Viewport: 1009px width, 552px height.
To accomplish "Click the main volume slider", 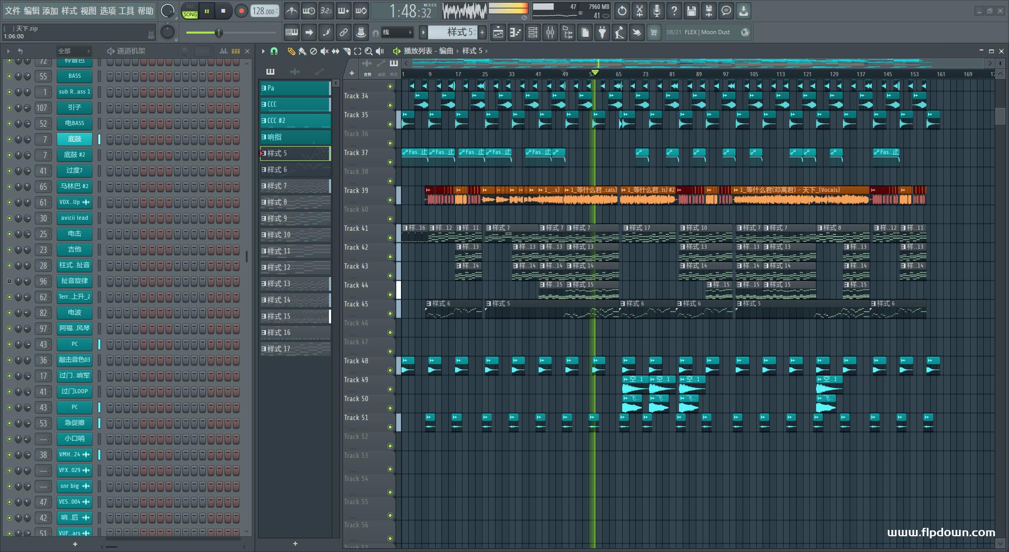I will [230, 33].
